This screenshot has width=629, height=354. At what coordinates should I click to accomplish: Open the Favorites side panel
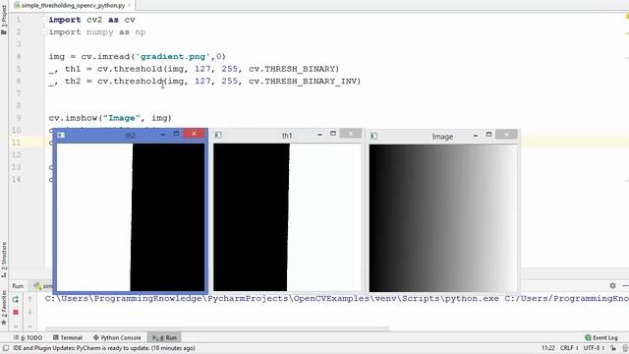tap(4, 307)
